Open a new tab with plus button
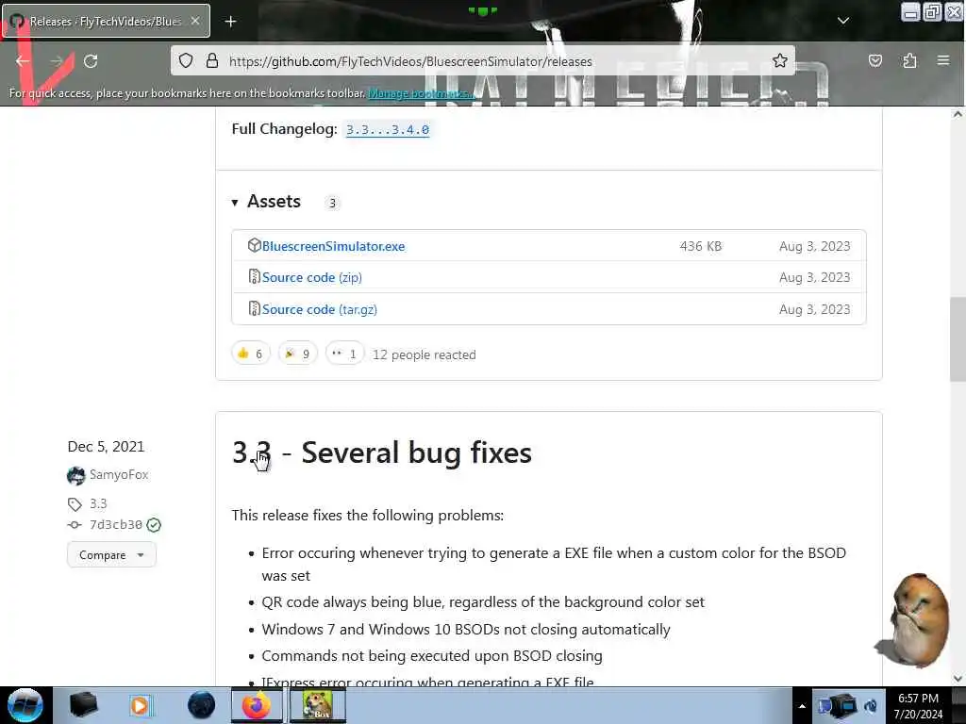The width and height of the screenshot is (966, 724). tap(230, 22)
